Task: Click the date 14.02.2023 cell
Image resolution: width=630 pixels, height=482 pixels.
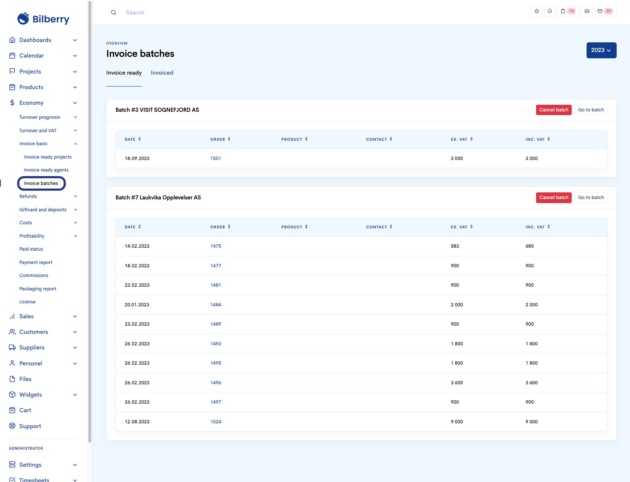Action: click(137, 246)
